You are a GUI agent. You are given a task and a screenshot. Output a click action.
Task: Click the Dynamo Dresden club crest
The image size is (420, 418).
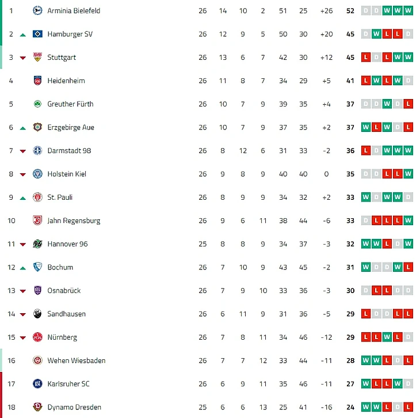point(37,407)
